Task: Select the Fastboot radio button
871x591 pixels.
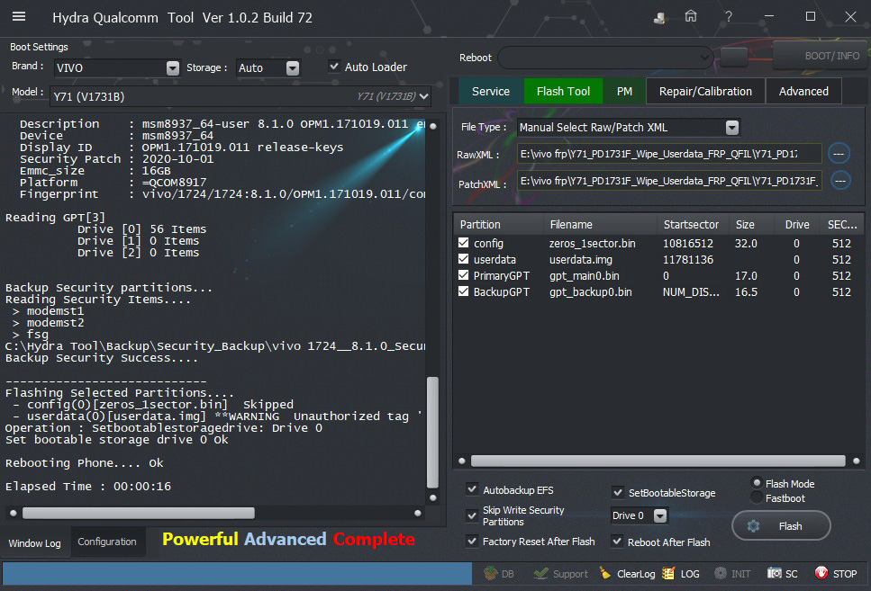Action: [x=757, y=497]
